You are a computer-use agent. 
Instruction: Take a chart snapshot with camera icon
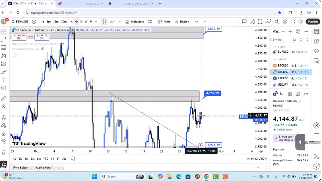tap(301, 22)
